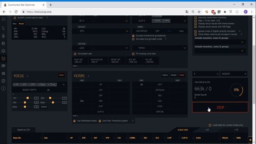This screenshot has height=144, width=256.
Task: Click the translate page icon in address bar
Action: pyautogui.click(x=187, y=12)
